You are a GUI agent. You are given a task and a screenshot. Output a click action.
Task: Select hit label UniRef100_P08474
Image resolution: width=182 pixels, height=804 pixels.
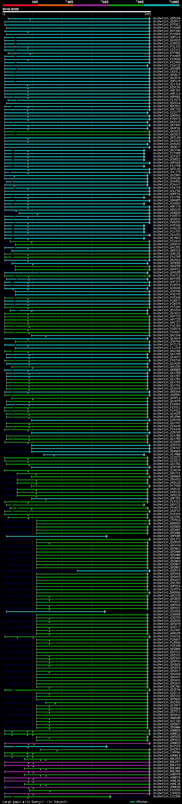tap(167, 119)
